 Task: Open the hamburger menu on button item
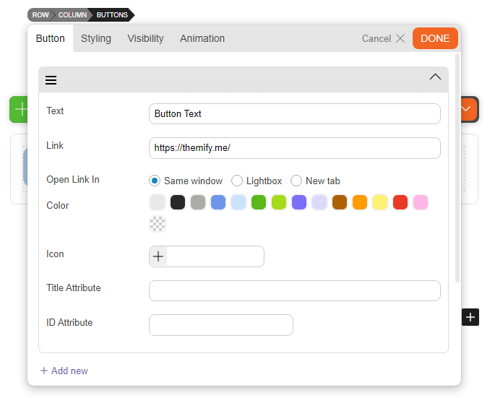coord(51,80)
